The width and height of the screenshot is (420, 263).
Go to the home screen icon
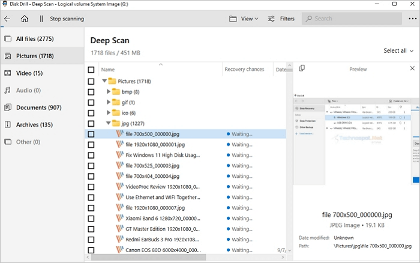point(25,19)
